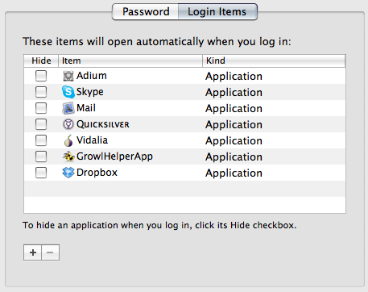Enable Hide checkbox for Adium
This screenshot has height=292, width=368.
point(41,76)
